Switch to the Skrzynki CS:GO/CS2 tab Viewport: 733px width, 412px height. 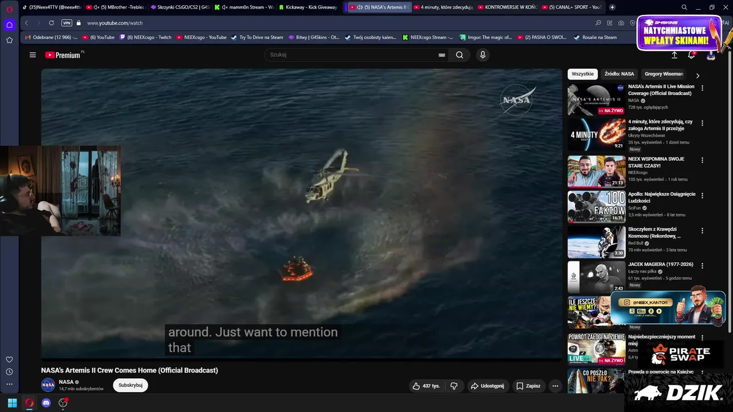180,7
